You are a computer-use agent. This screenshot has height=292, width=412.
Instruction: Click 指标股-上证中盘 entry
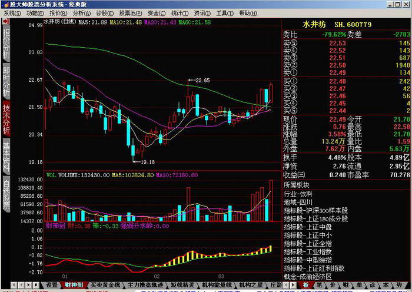coord(308,227)
